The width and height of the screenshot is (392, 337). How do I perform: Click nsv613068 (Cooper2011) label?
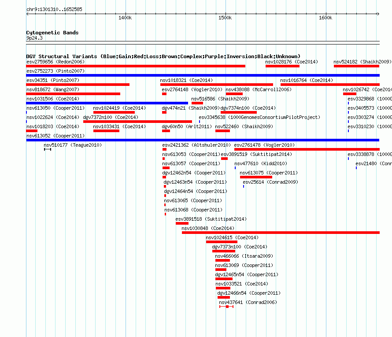[x=193, y=210]
